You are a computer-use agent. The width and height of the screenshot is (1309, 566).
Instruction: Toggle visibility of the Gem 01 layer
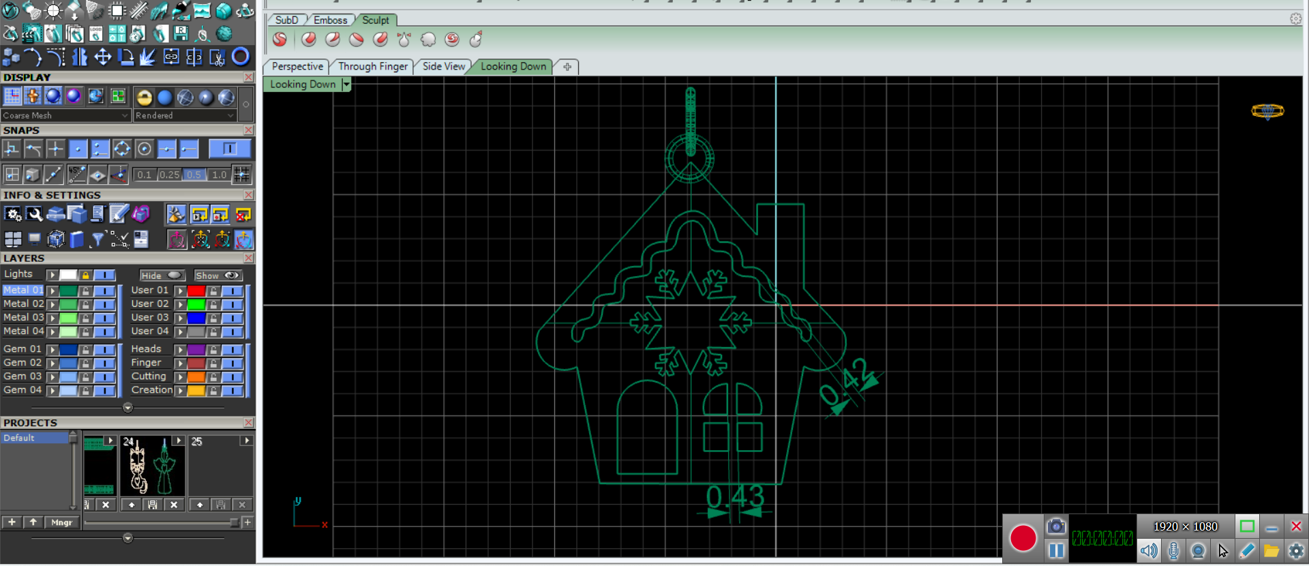pos(104,349)
